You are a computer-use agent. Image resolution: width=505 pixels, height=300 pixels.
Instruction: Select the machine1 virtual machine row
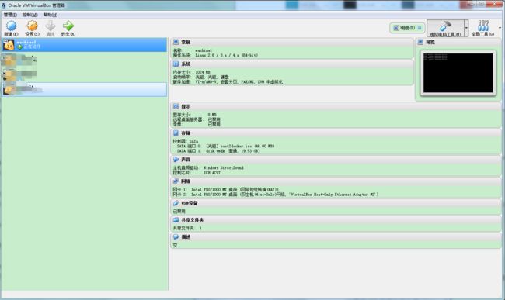[85, 45]
